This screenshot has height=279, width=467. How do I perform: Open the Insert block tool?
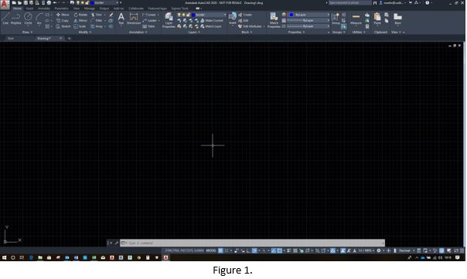coord(232,19)
